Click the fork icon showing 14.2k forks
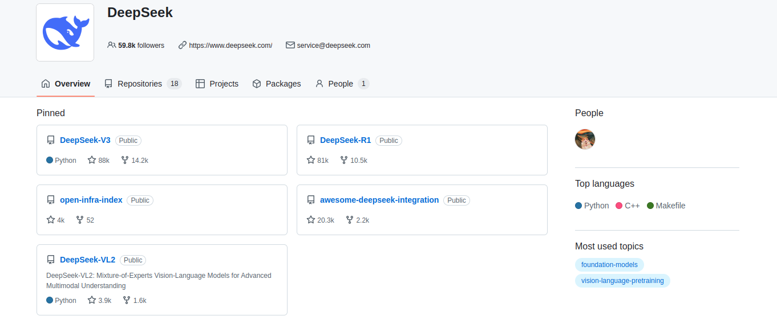The image size is (777, 324). (x=125, y=160)
